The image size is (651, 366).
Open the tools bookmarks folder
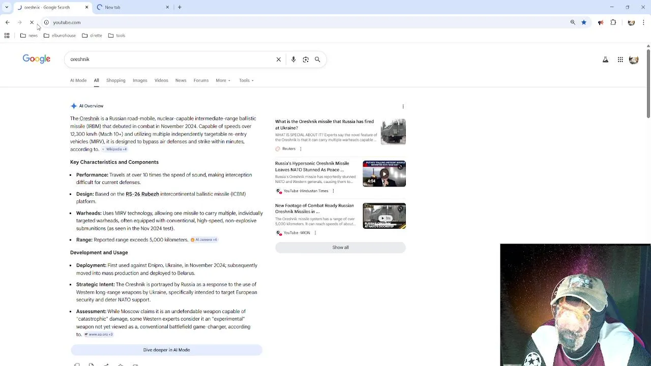click(x=116, y=36)
